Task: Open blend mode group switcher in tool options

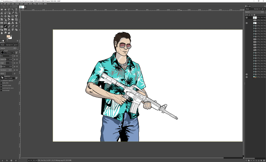Action: click(x=16, y=45)
